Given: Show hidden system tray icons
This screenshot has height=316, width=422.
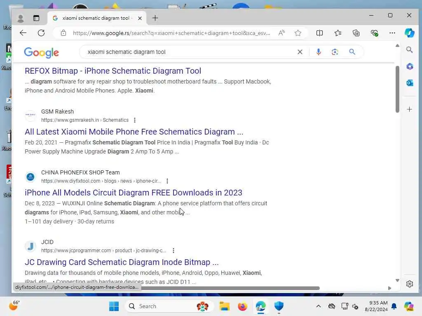Looking at the screenshot, I should tap(319, 306).
